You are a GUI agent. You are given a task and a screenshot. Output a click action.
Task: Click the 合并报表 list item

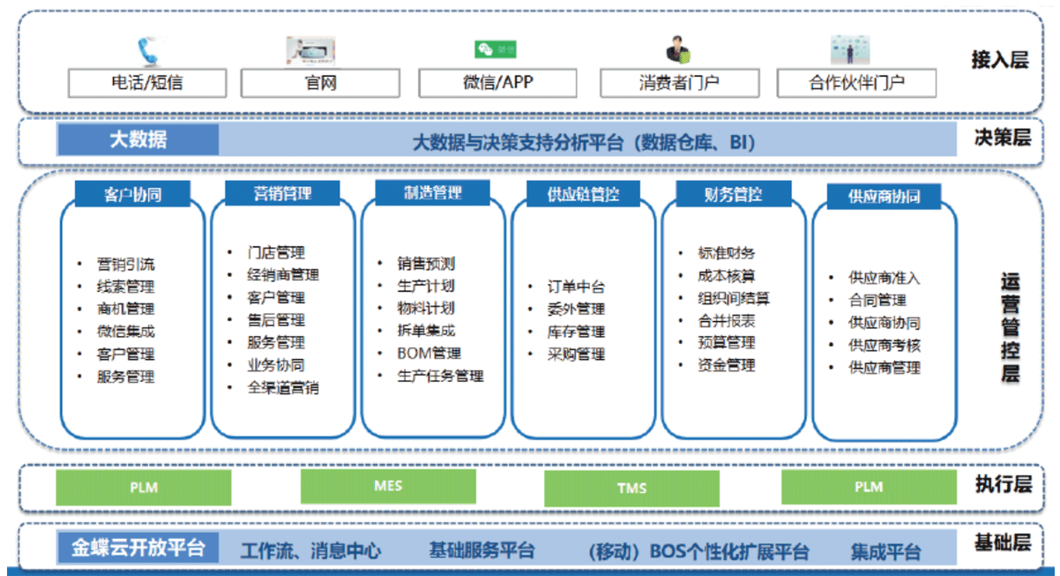[x=726, y=321]
